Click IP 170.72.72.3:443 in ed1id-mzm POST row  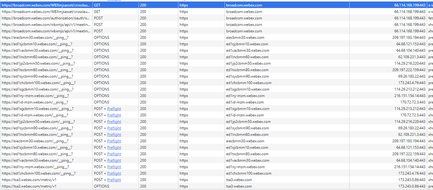point(413,115)
